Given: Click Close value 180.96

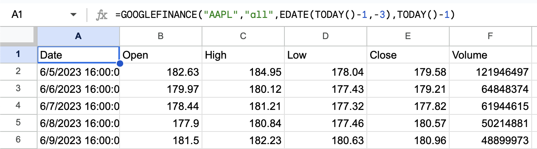Looking at the screenshot, I should (408, 140).
